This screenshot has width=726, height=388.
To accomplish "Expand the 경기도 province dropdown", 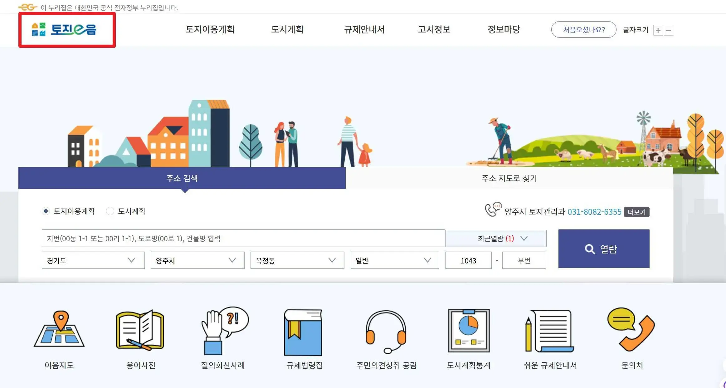I will pyautogui.click(x=92, y=260).
